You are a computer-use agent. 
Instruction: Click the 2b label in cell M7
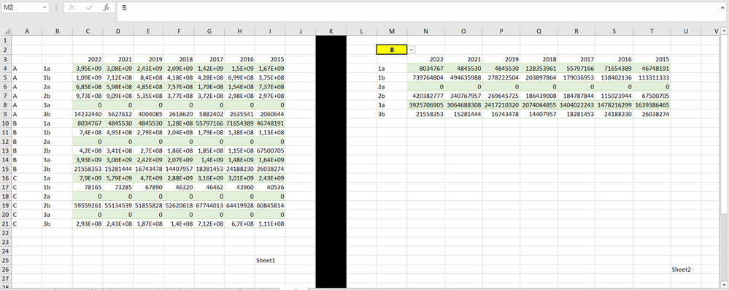tap(391, 96)
